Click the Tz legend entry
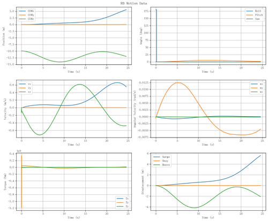Viewport: 268px width, 221px height. 123,207
